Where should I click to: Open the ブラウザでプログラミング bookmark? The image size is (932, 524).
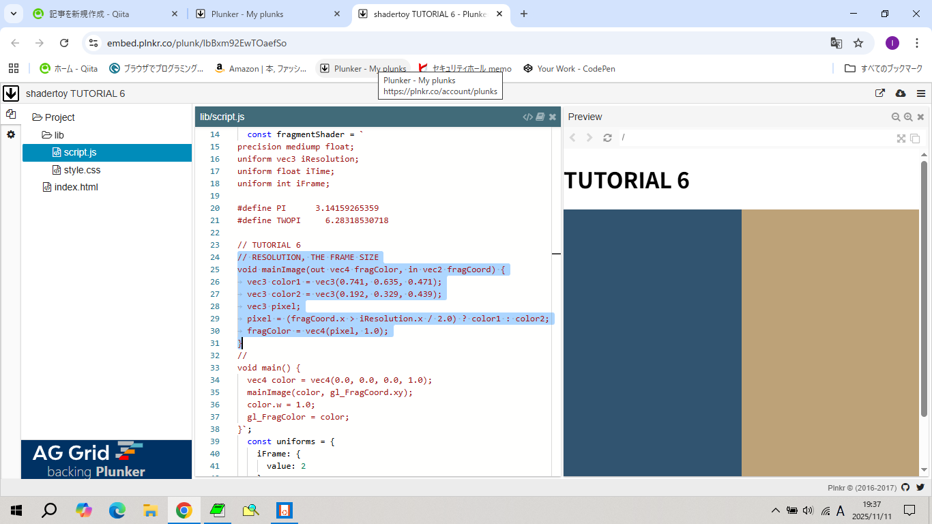point(157,68)
